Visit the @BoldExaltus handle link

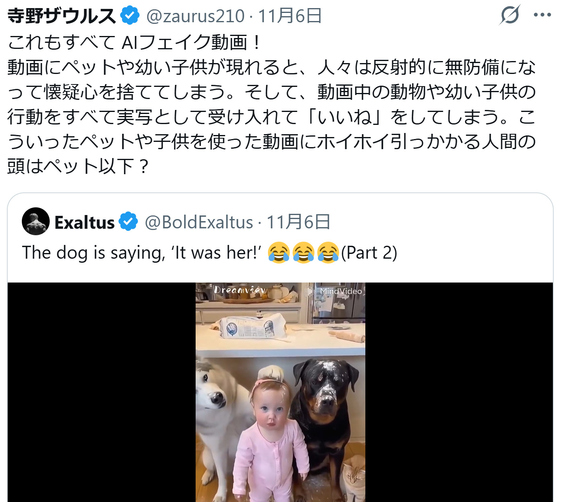(199, 222)
